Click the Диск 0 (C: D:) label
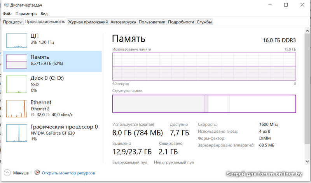 [47, 78]
